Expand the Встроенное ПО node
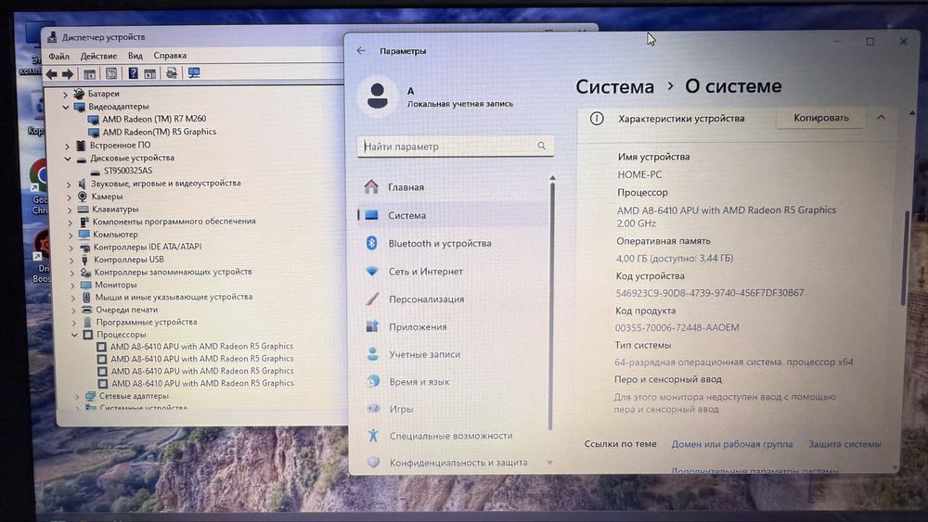This screenshot has width=928, height=522. (x=67, y=146)
